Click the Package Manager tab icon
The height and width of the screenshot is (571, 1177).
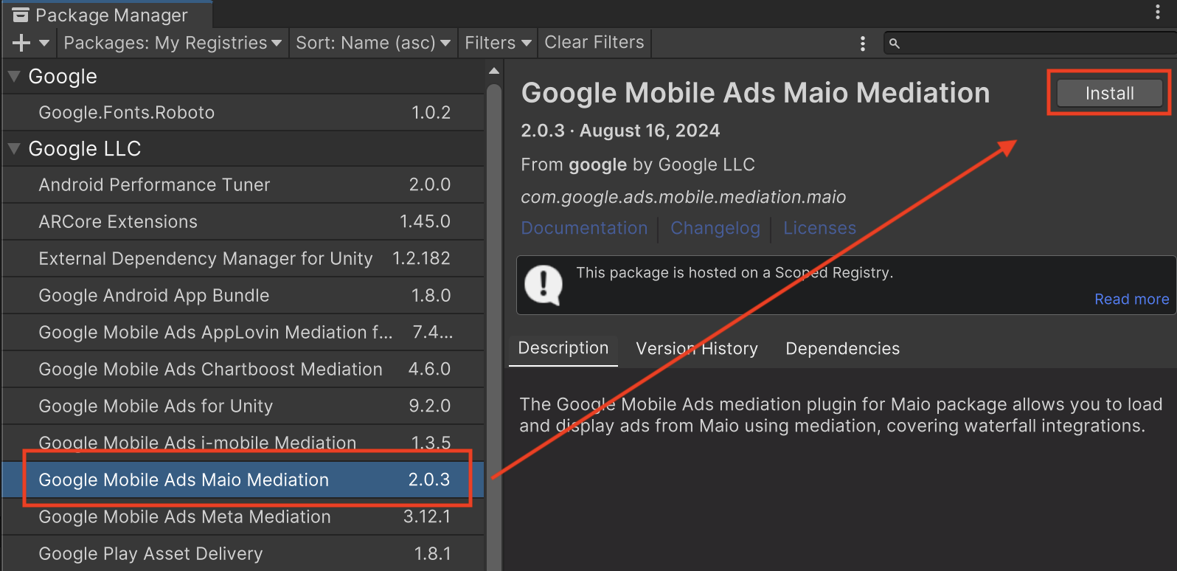pyautogui.click(x=21, y=15)
